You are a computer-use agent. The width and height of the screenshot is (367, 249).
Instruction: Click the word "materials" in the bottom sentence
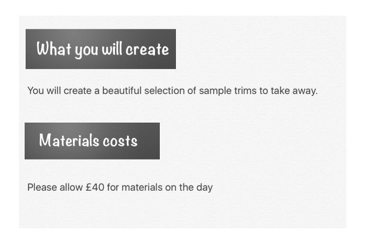click(x=142, y=187)
